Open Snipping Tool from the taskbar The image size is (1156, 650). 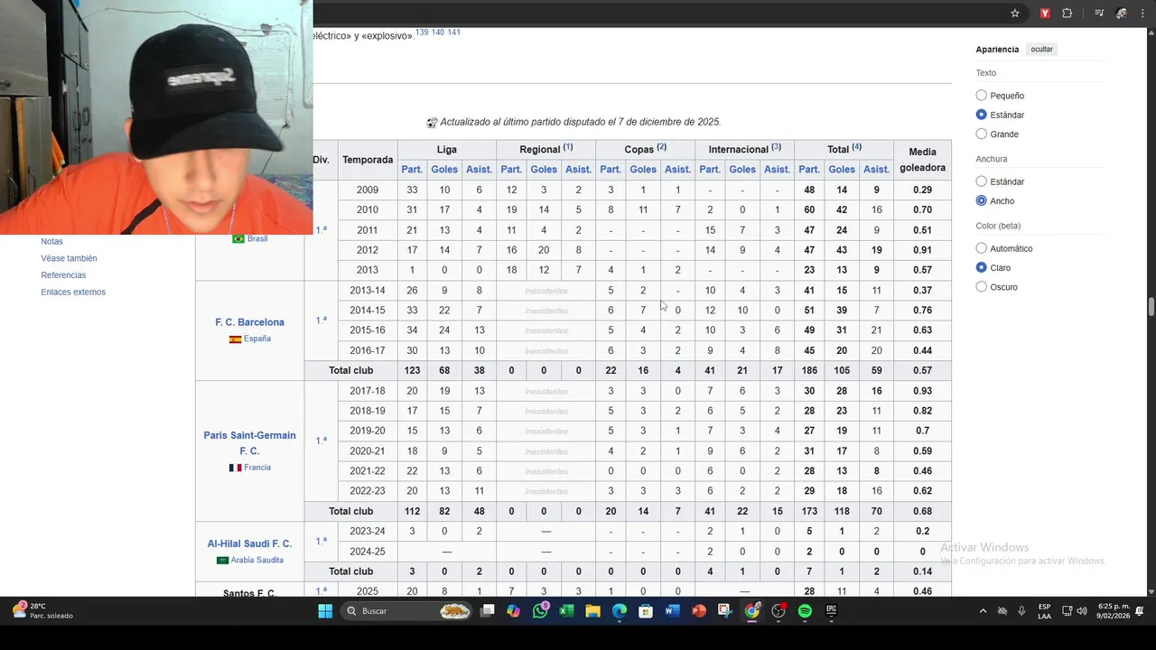(724, 611)
